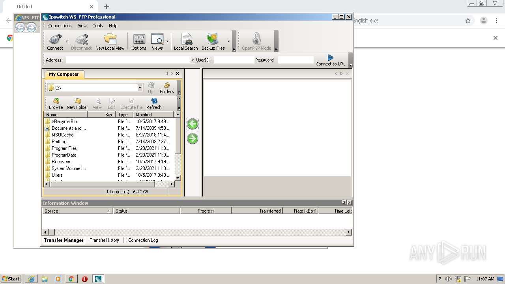Screen dimensions: 505x284
Task: Click the Backup Files icon
Action: tap(213, 41)
